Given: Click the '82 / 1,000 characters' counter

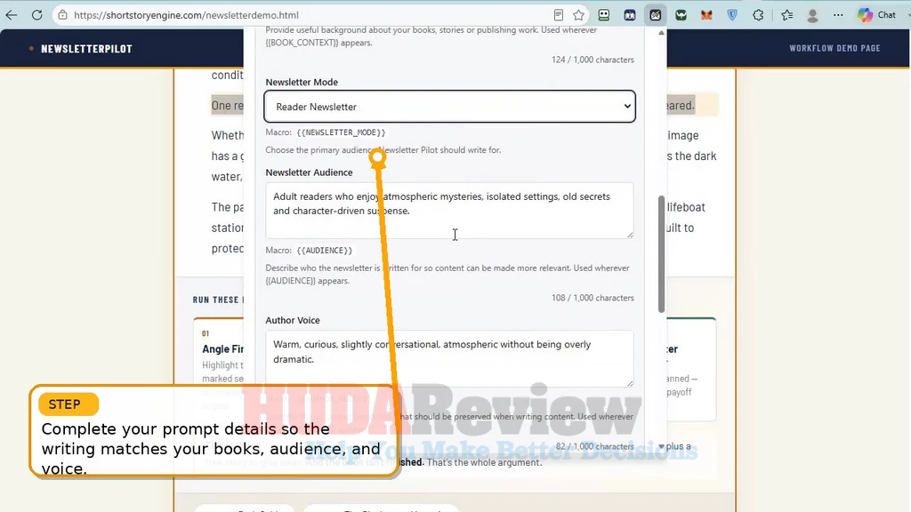Looking at the screenshot, I should [x=595, y=446].
